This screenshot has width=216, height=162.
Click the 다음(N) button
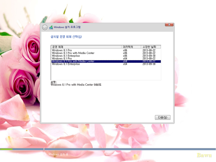click(x=163, y=117)
